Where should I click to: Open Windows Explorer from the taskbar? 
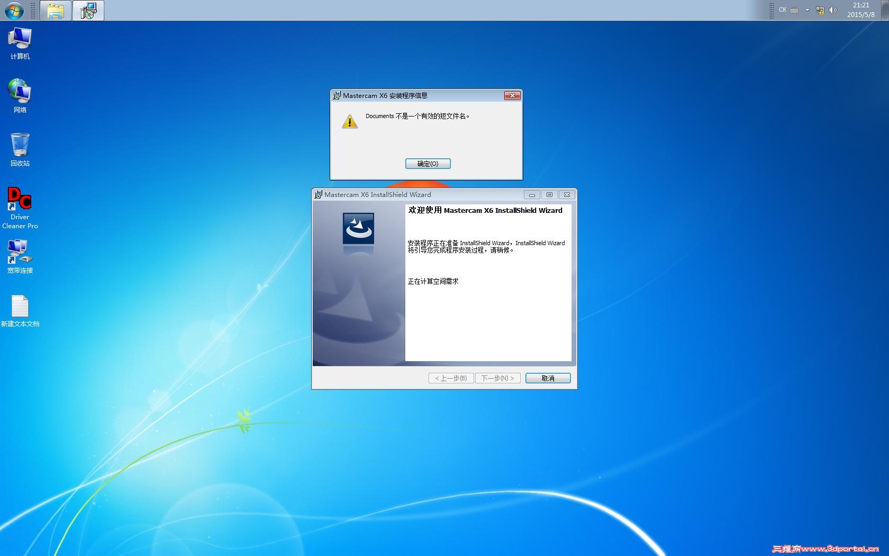click(x=56, y=11)
